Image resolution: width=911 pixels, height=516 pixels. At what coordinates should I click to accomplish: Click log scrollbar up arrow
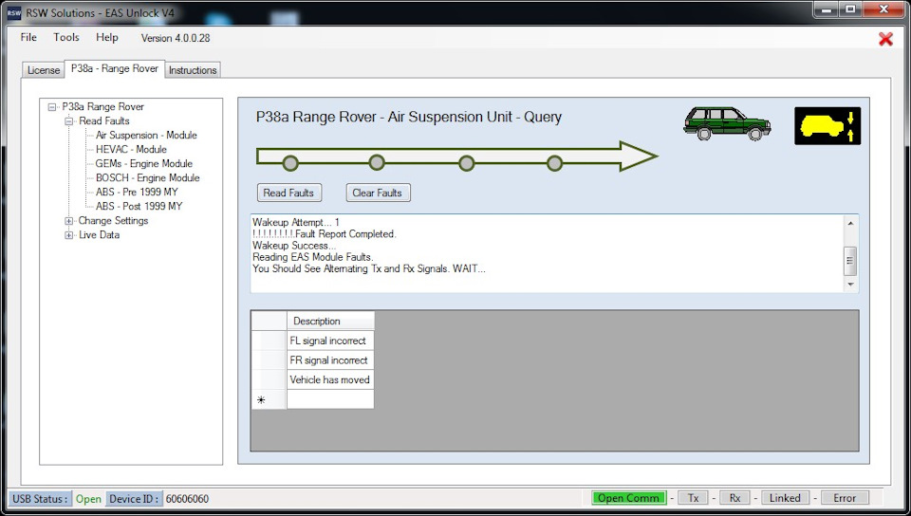point(850,223)
